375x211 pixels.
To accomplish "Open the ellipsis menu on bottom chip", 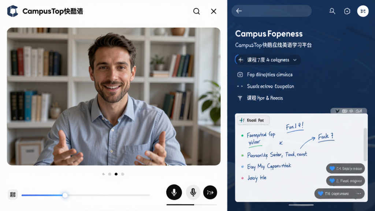I will point(359,193).
